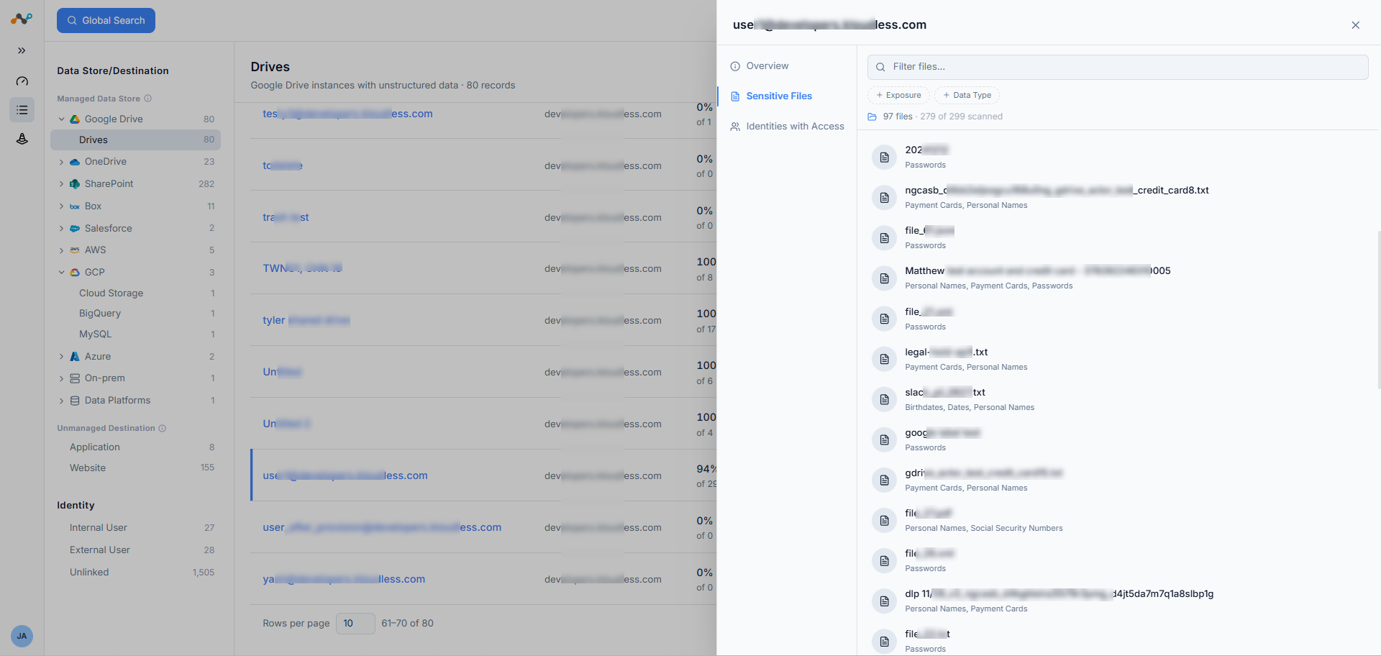Open Internal User identities
The width and height of the screenshot is (1381, 656).
[x=99, y=527]
